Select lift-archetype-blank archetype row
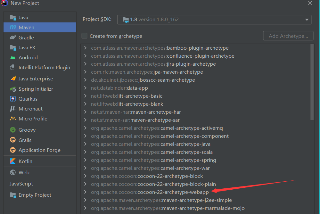Viewport: 320px width, 214px height. 195,104
